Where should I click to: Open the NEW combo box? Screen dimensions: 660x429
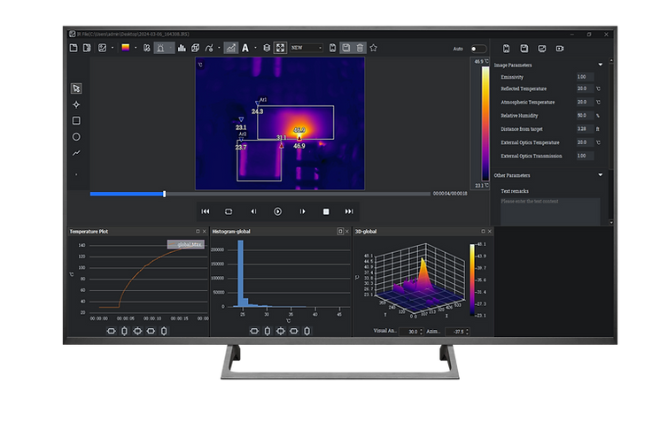[307, 48]
